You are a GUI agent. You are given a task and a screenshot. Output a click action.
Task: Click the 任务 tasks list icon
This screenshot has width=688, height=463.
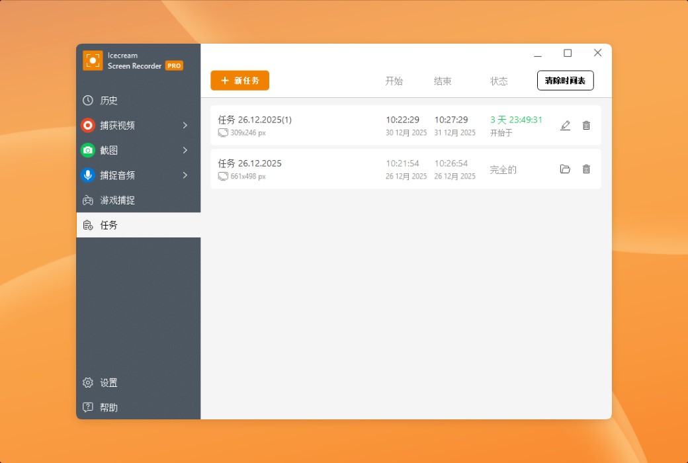[x=88, y=225]
